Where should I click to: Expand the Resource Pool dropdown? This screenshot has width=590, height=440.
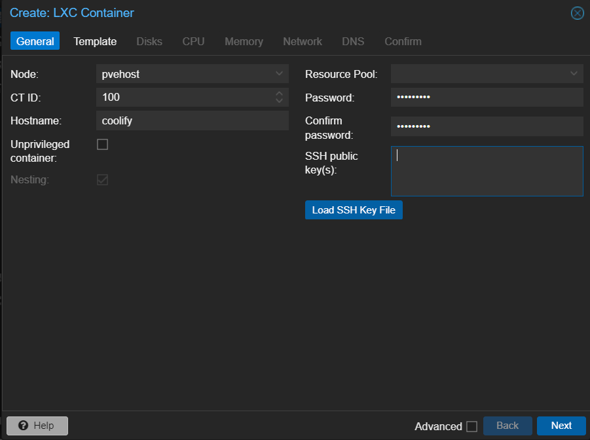tap(574, 73)
